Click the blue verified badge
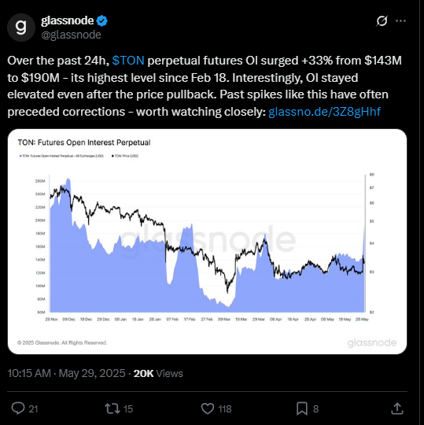The image size is (424, 425). pyautogui.click(x=101, y=21)
